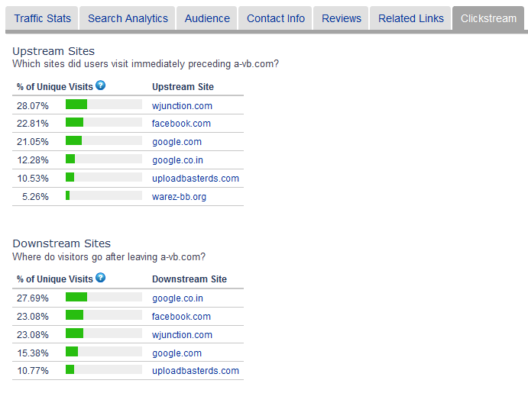Click the 27.69% downstream percentage bar
This screenshot has height=406, width=528.
click(103, 298)
